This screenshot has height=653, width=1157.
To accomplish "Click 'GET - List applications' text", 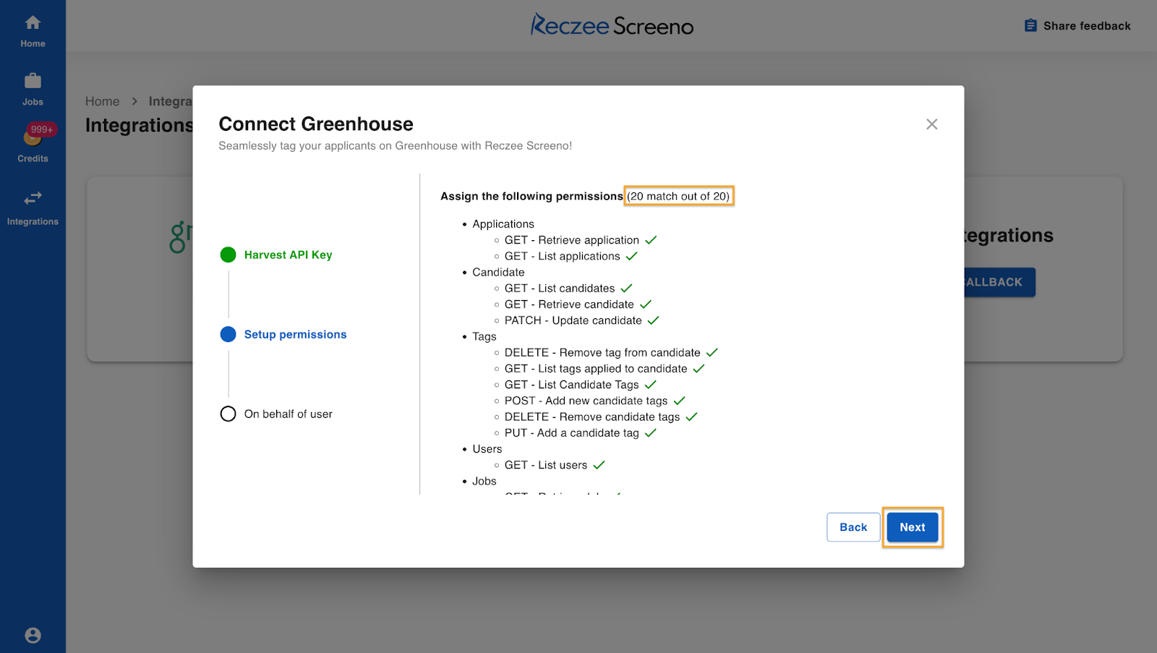I will (563, 256).
